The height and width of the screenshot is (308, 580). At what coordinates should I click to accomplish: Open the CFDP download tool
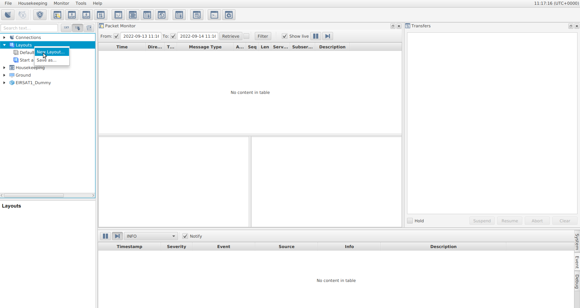click(86, 15)
